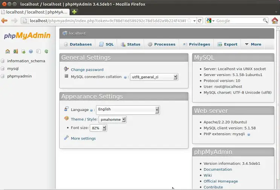
Task: Expand the More tab menu
Action: (253, 44)
